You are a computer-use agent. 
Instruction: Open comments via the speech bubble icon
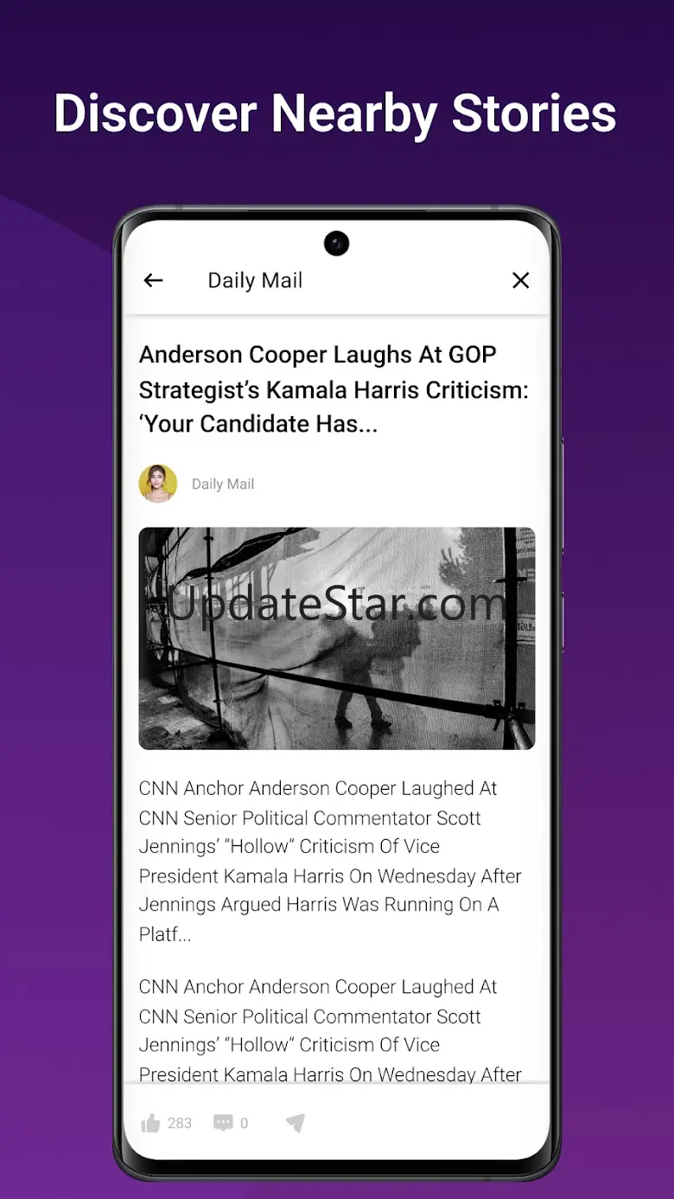[x=223, y=1123]
